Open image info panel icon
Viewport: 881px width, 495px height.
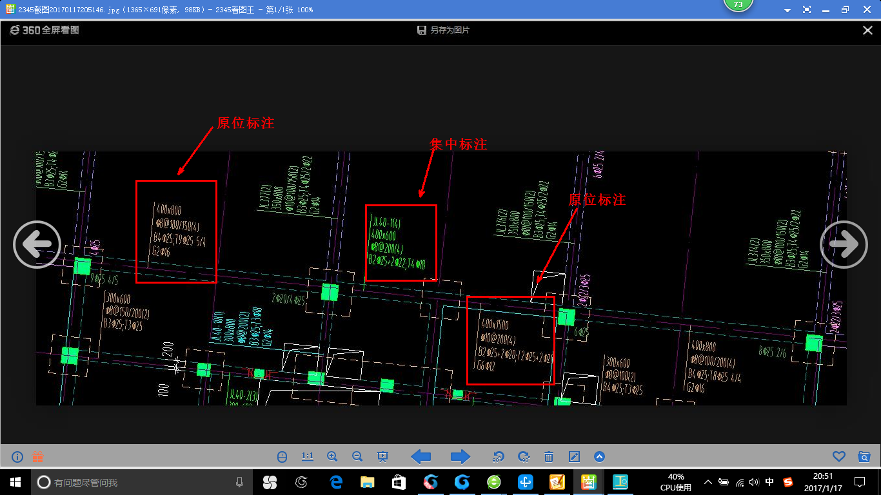pos(17,457)
